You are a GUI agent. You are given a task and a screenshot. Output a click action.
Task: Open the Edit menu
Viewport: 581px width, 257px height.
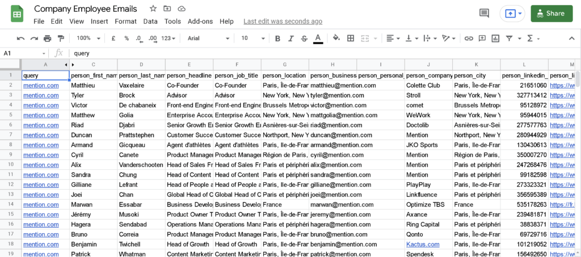[x=57, y=22]
